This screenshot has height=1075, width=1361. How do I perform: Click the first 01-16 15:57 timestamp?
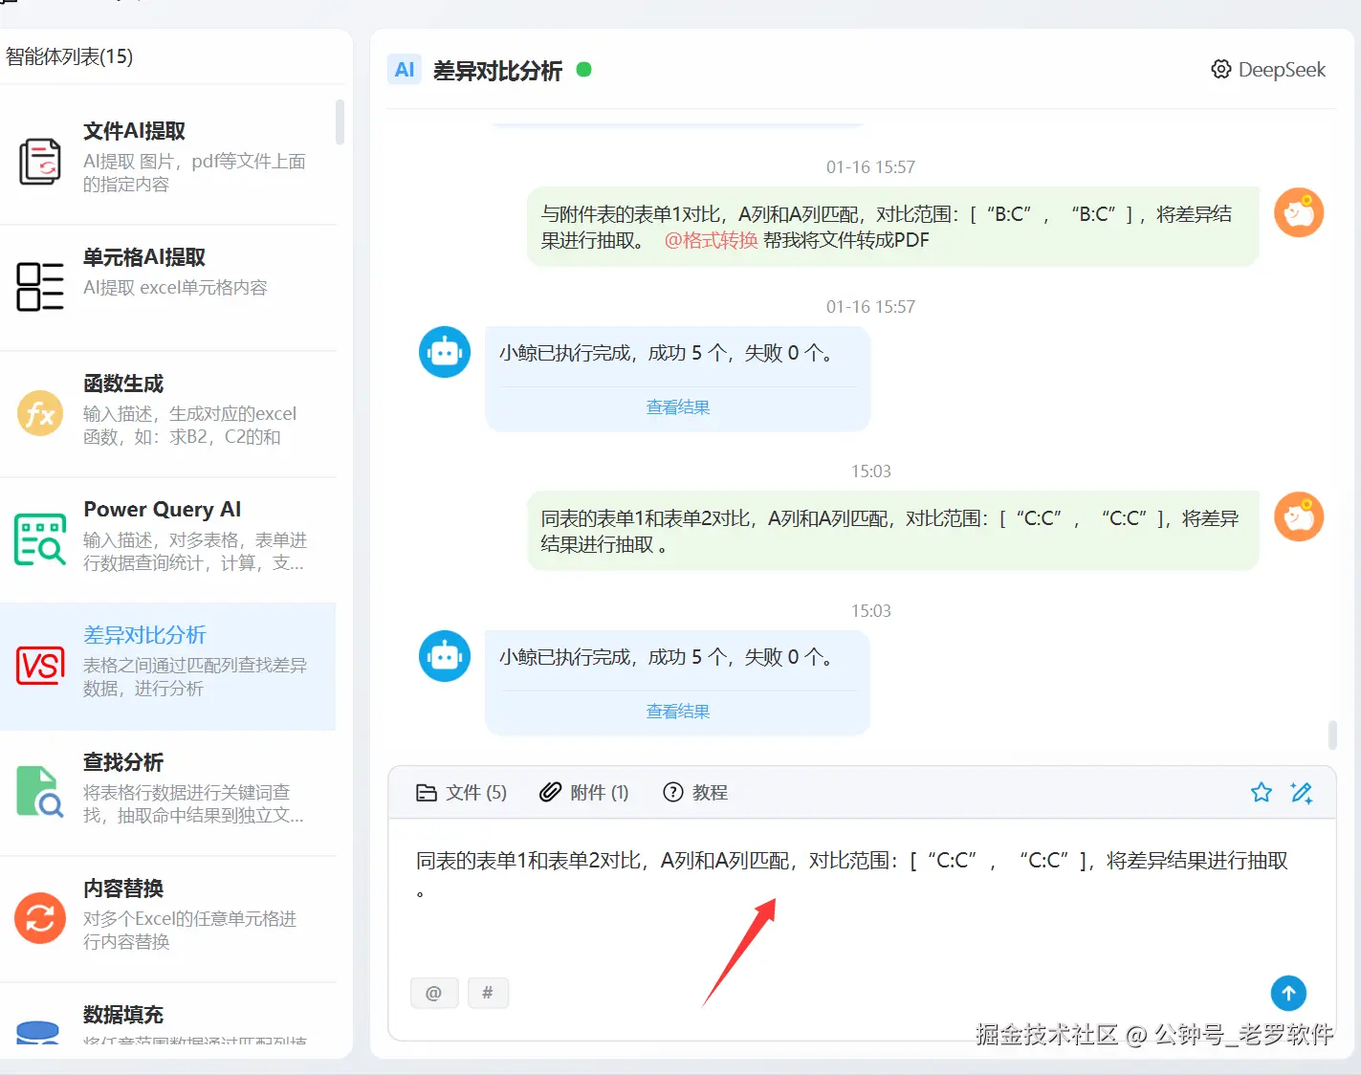click(x=870, y=167)
